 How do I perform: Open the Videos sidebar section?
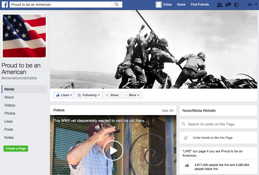tap(10, 105)
